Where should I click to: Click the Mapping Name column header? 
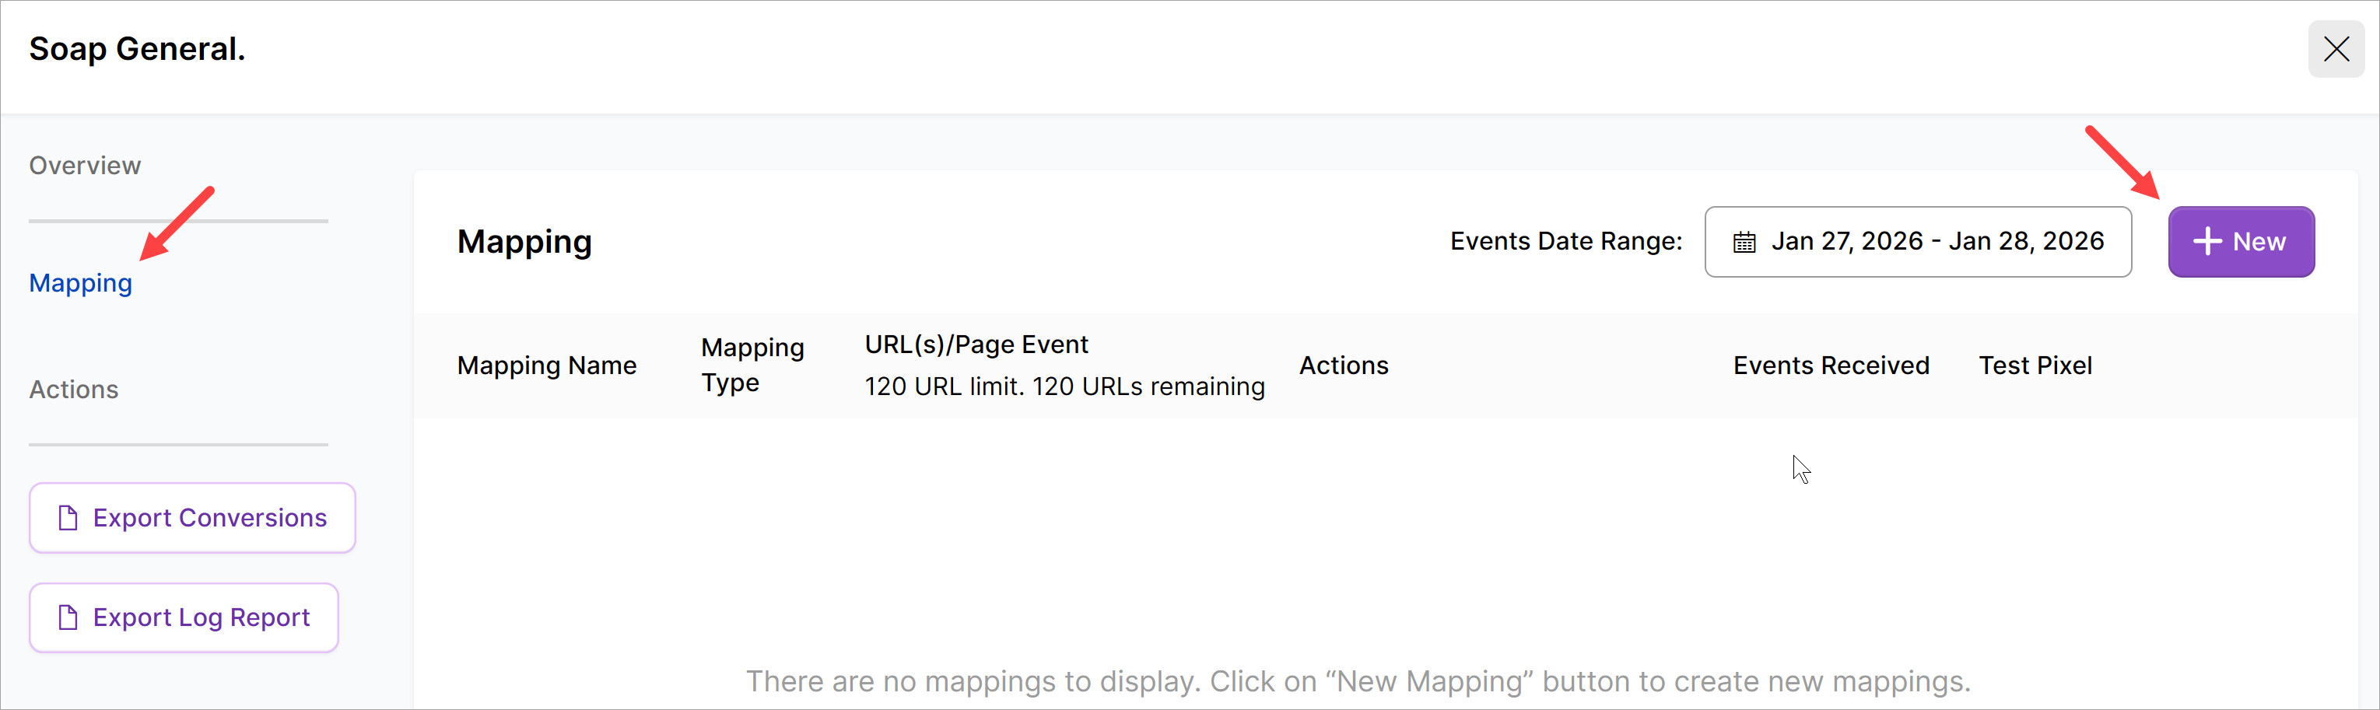(x=546, y=365)
